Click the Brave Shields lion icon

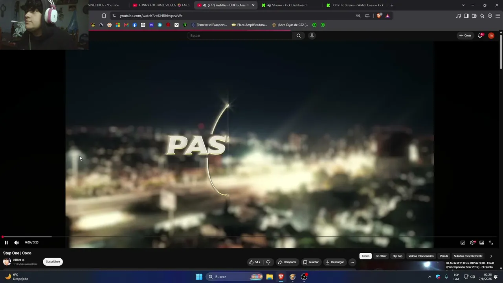pos(379,16)
